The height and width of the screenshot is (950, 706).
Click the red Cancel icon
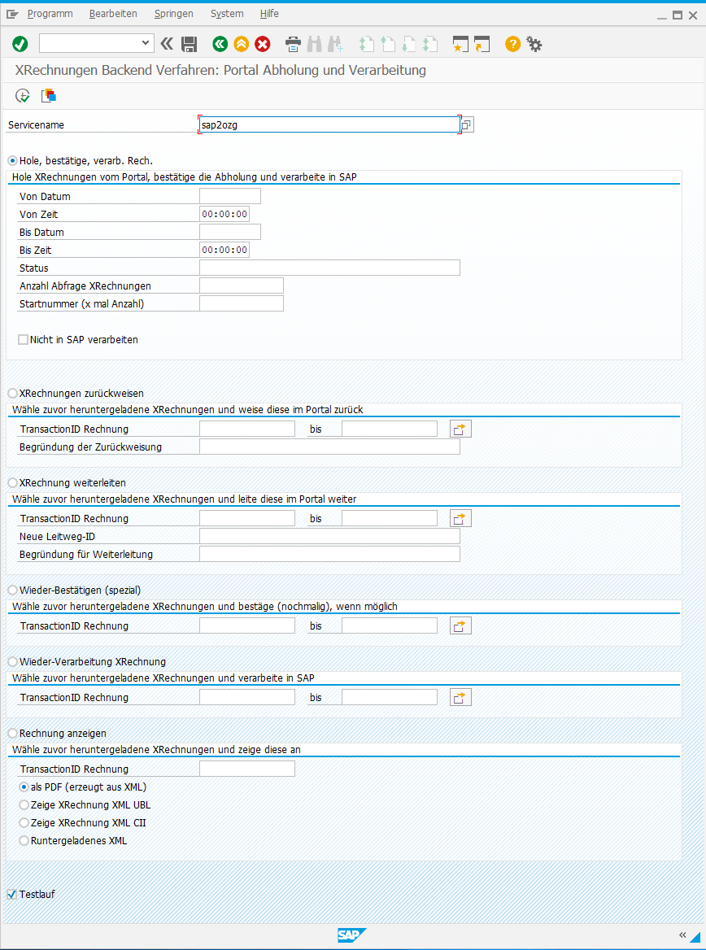tap(263, 44)
